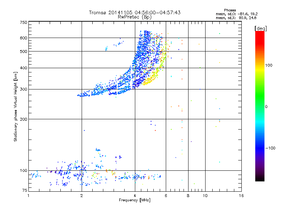
Task: Click the x-axis label "2"
Action: coord(82,196)
